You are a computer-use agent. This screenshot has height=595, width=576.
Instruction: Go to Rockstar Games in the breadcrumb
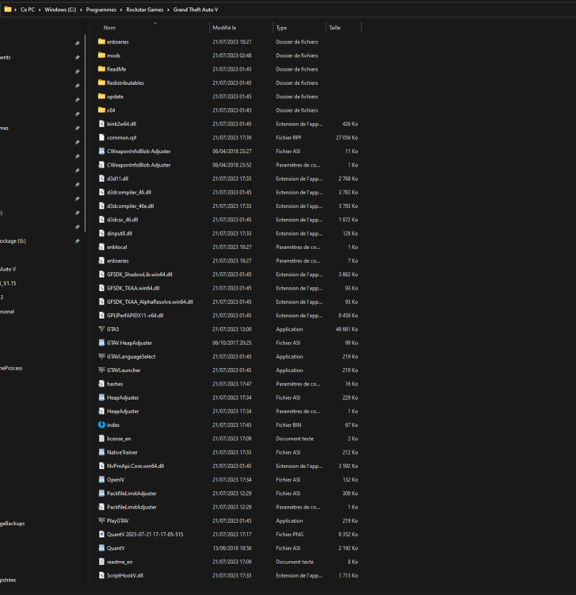pos(145,10)
